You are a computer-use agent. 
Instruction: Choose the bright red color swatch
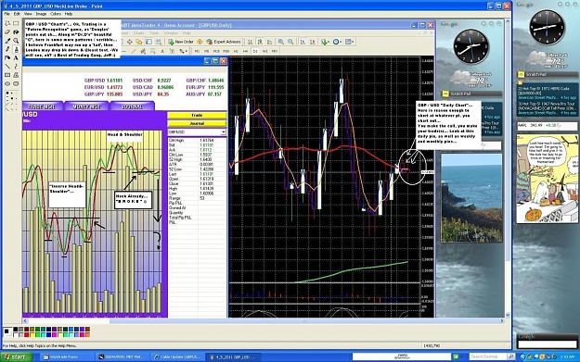coord(27,335)
